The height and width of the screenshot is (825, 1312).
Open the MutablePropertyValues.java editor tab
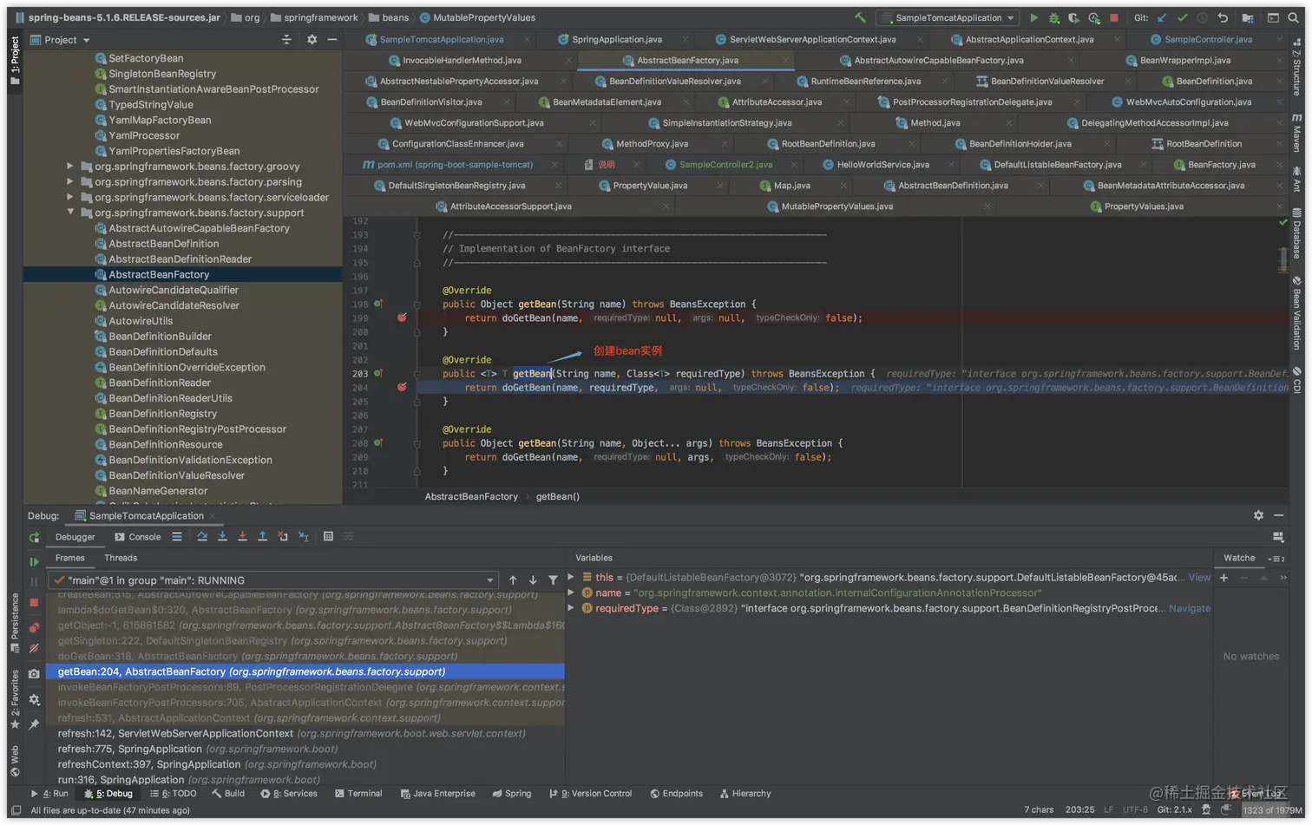[836, 206]
